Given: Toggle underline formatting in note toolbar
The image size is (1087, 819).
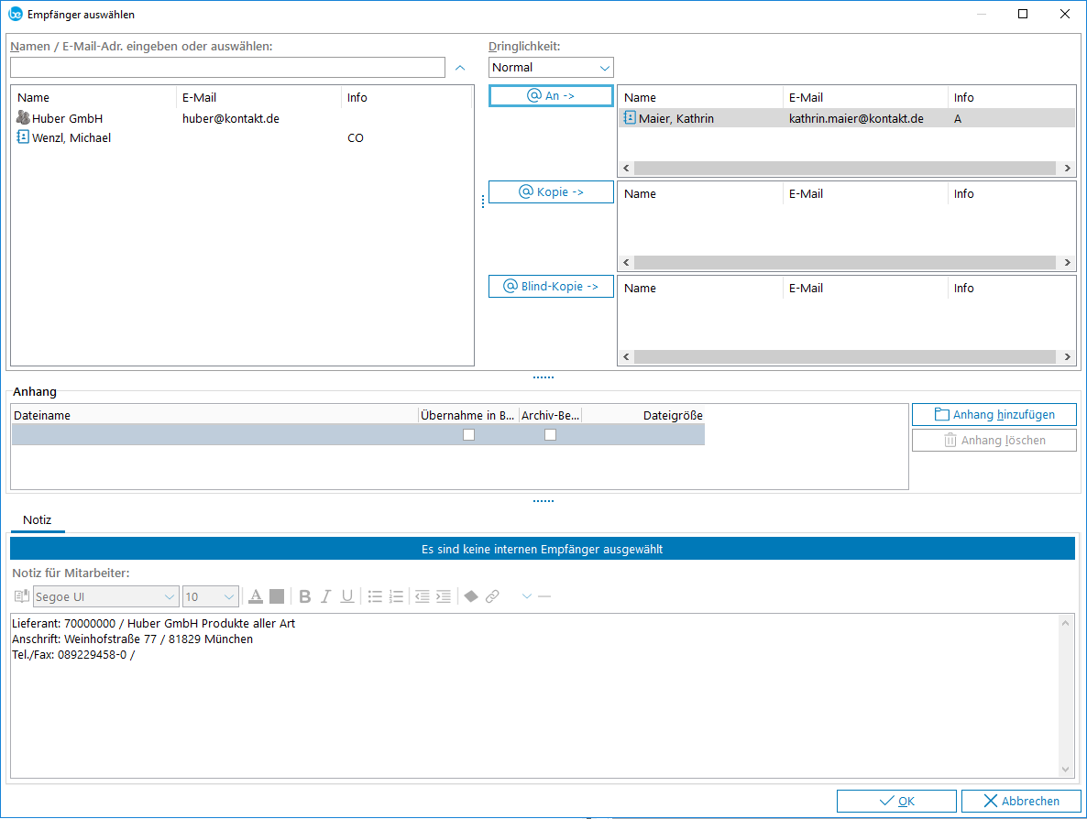Looking at the screenshot, I should pyautogui.click(x=347, y=596).
